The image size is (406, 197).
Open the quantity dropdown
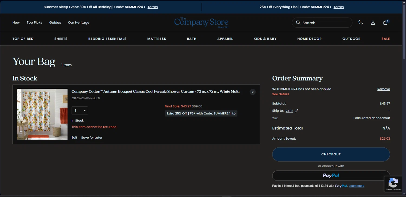tap(80, 110)
